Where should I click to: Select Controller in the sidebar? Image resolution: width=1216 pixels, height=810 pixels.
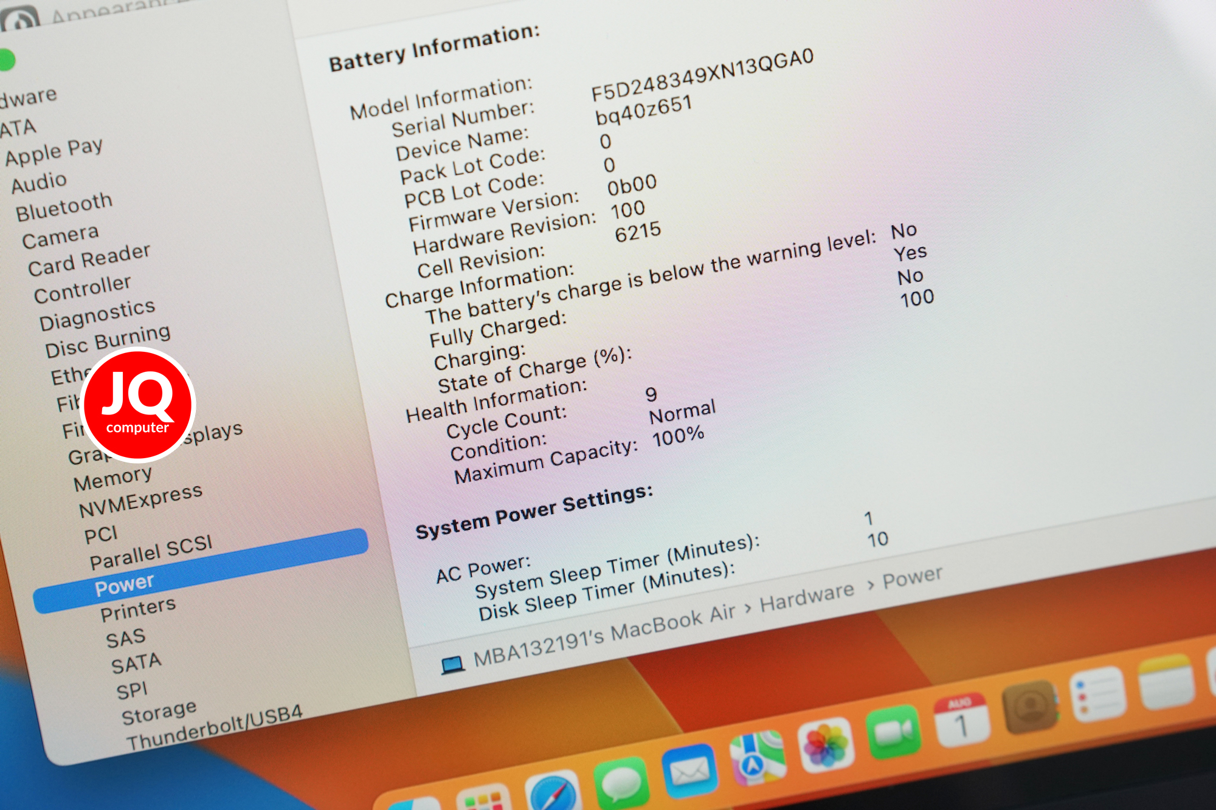click(82, 289)
